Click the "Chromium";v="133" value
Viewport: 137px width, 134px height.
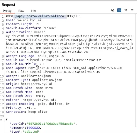[43, 60]
